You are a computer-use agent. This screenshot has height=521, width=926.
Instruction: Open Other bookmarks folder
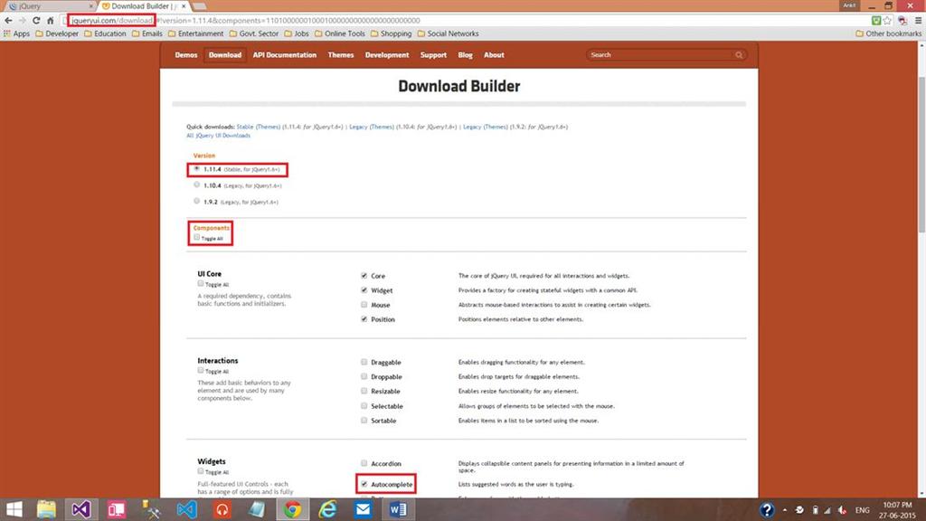889,33
